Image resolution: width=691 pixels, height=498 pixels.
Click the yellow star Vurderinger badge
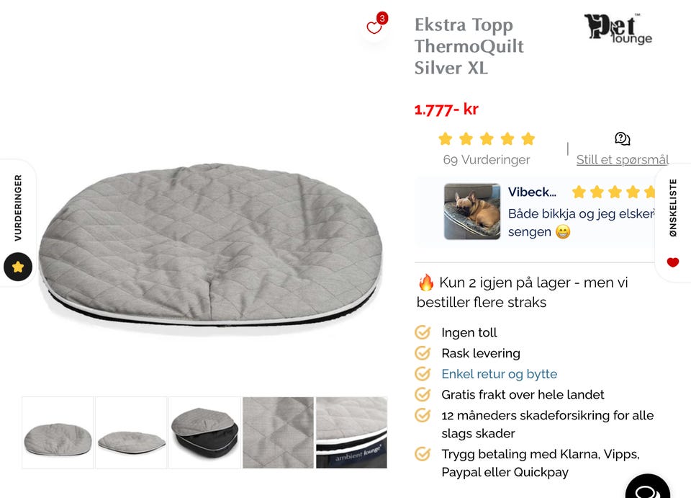point(18,267)
